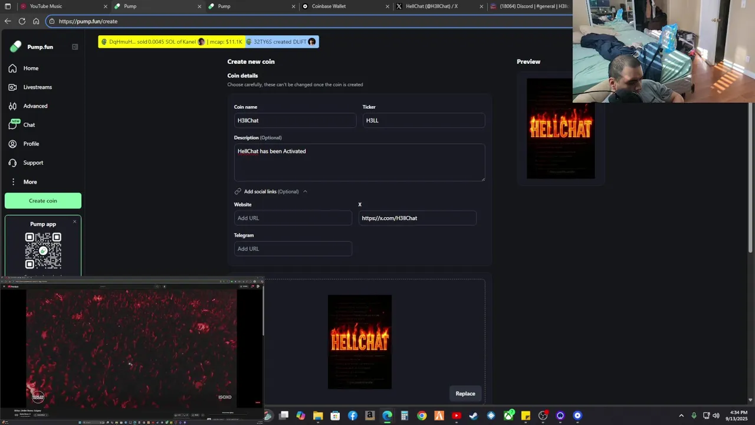Click the Pump.fun pill logo
The image size is (755, 425).
click(16, 47)
